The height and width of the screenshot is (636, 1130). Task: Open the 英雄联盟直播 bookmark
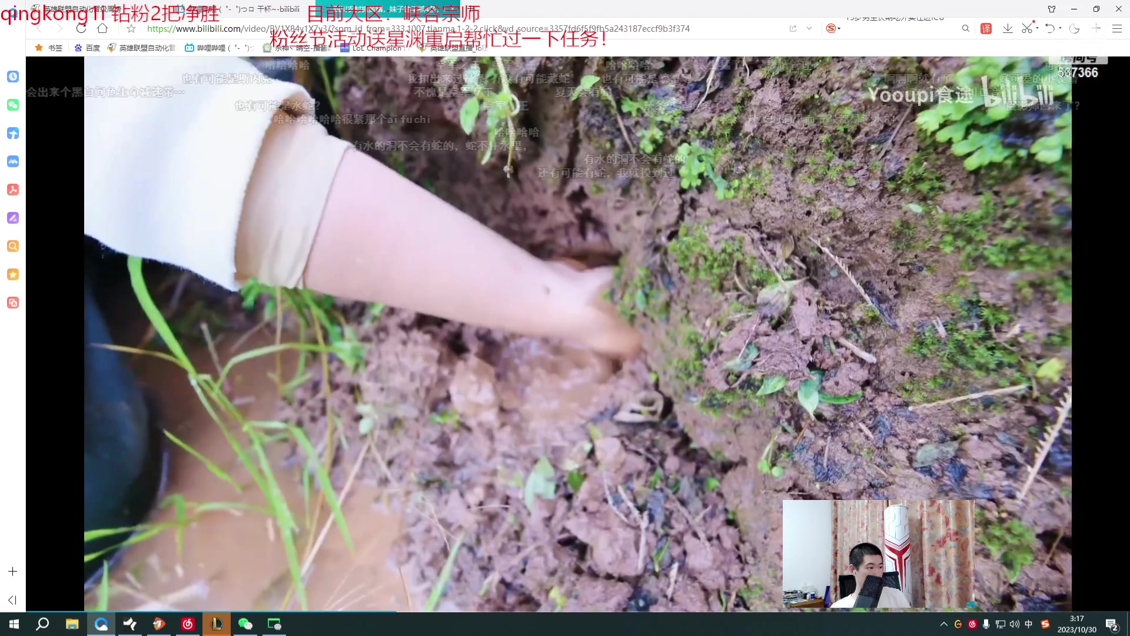452,48
